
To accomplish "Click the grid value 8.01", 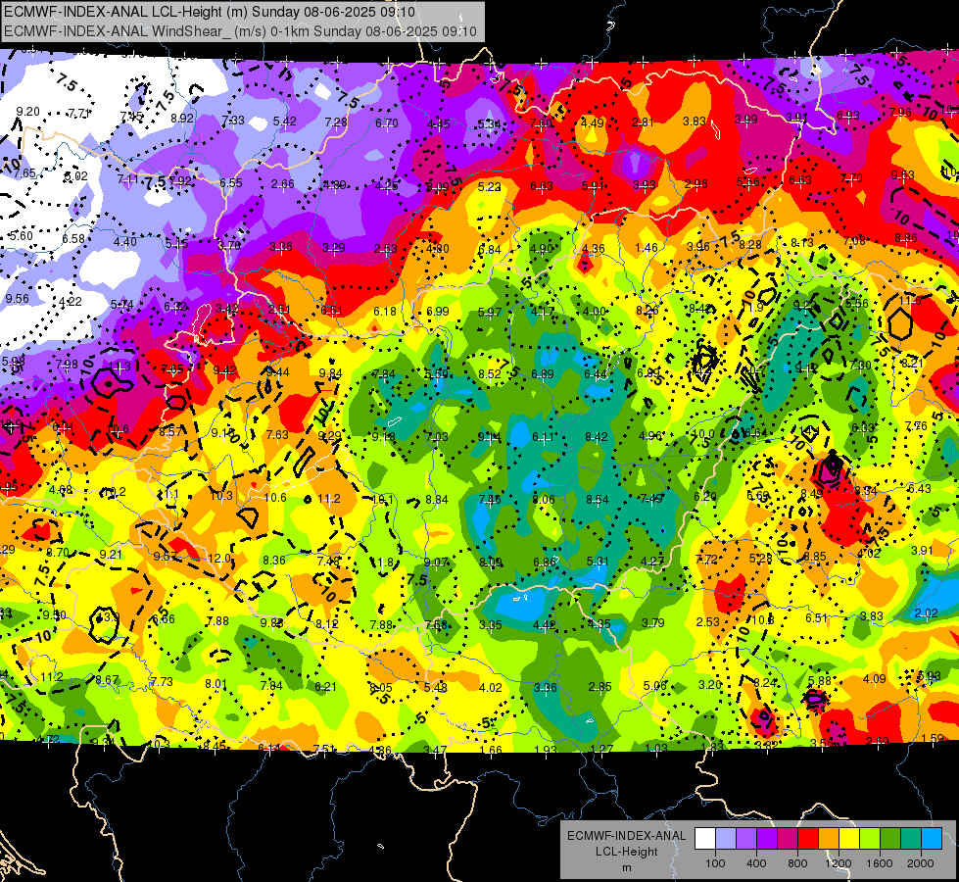I will pos(216,684).
